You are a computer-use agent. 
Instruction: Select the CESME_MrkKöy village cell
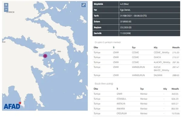pyautogui.click(x=161, y=53)
